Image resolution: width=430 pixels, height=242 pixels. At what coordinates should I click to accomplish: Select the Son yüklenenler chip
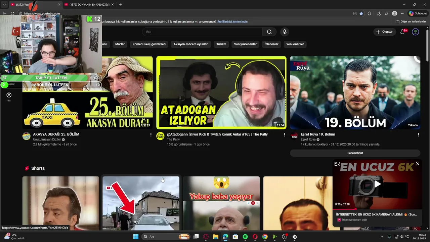pyautogui.click(x=245, y=44)
